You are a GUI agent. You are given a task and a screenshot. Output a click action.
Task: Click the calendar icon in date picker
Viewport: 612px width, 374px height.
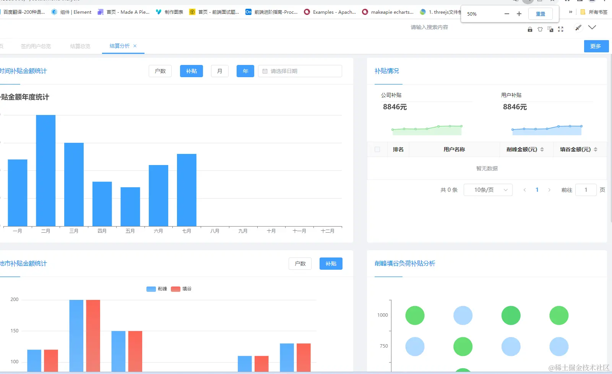coord(265,71)
